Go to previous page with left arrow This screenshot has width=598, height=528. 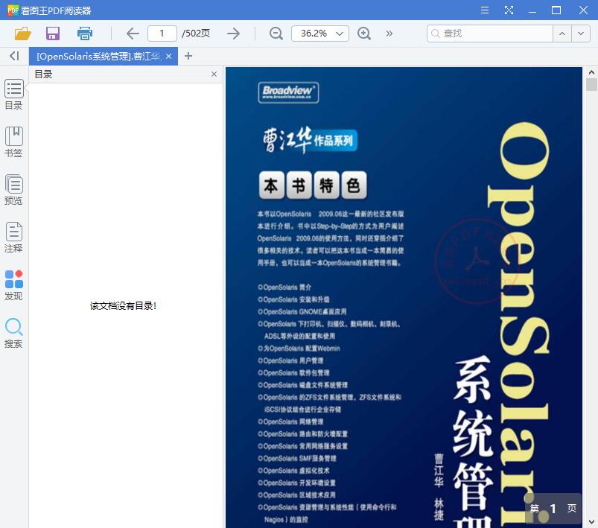[x=133, y=34]
